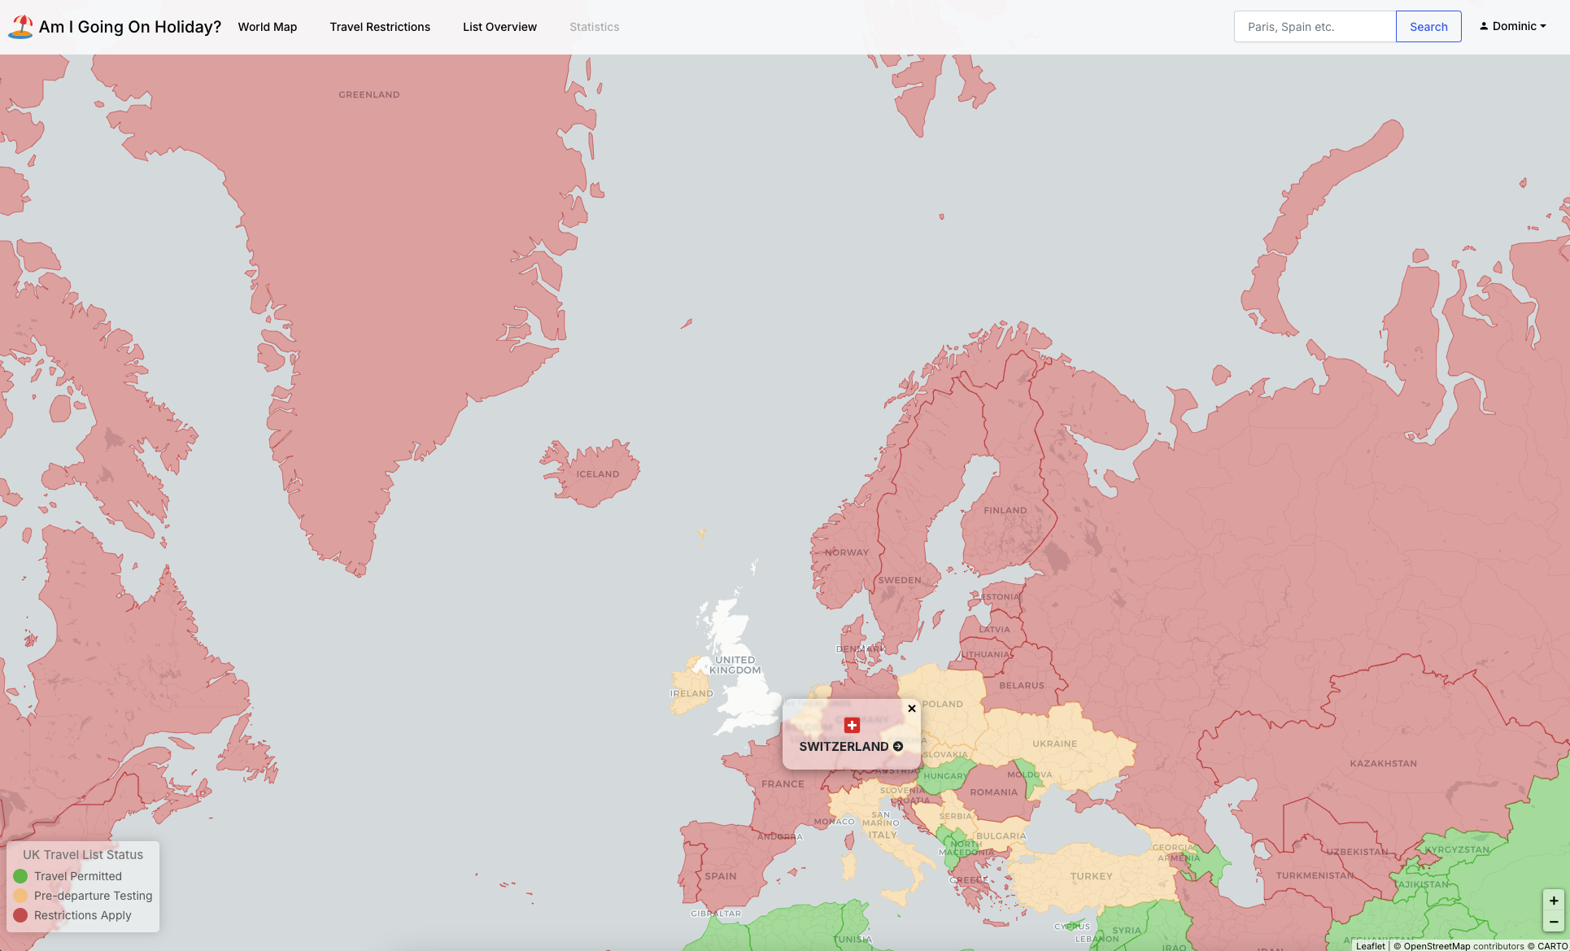Open the OpenStreetMap attribution link
The image size is (1570, 951).
(x=1437, y=945)
